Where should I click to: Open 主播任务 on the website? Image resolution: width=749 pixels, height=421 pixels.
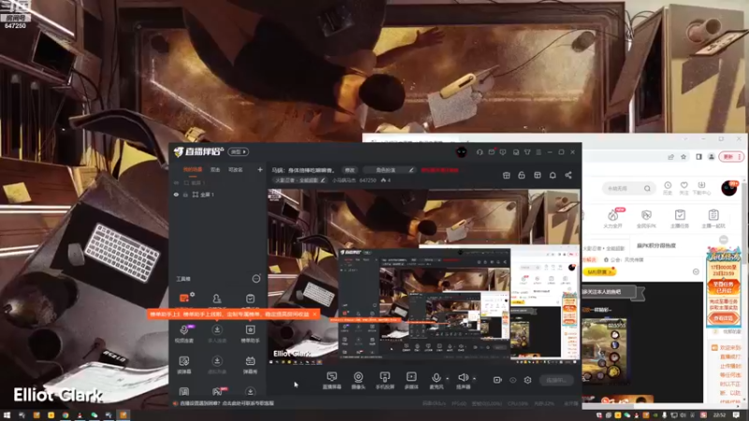[680, 219]
